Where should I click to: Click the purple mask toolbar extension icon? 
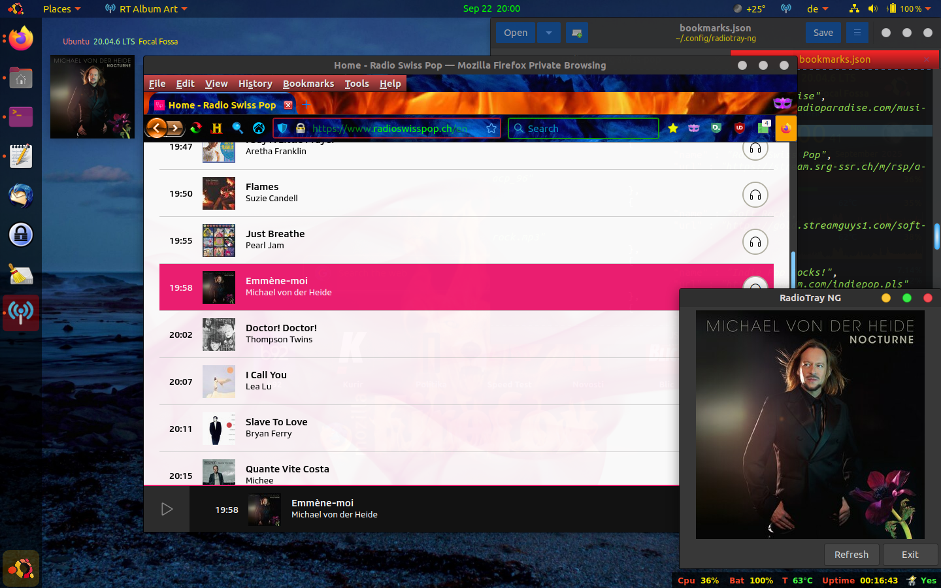tap(694, 128)
